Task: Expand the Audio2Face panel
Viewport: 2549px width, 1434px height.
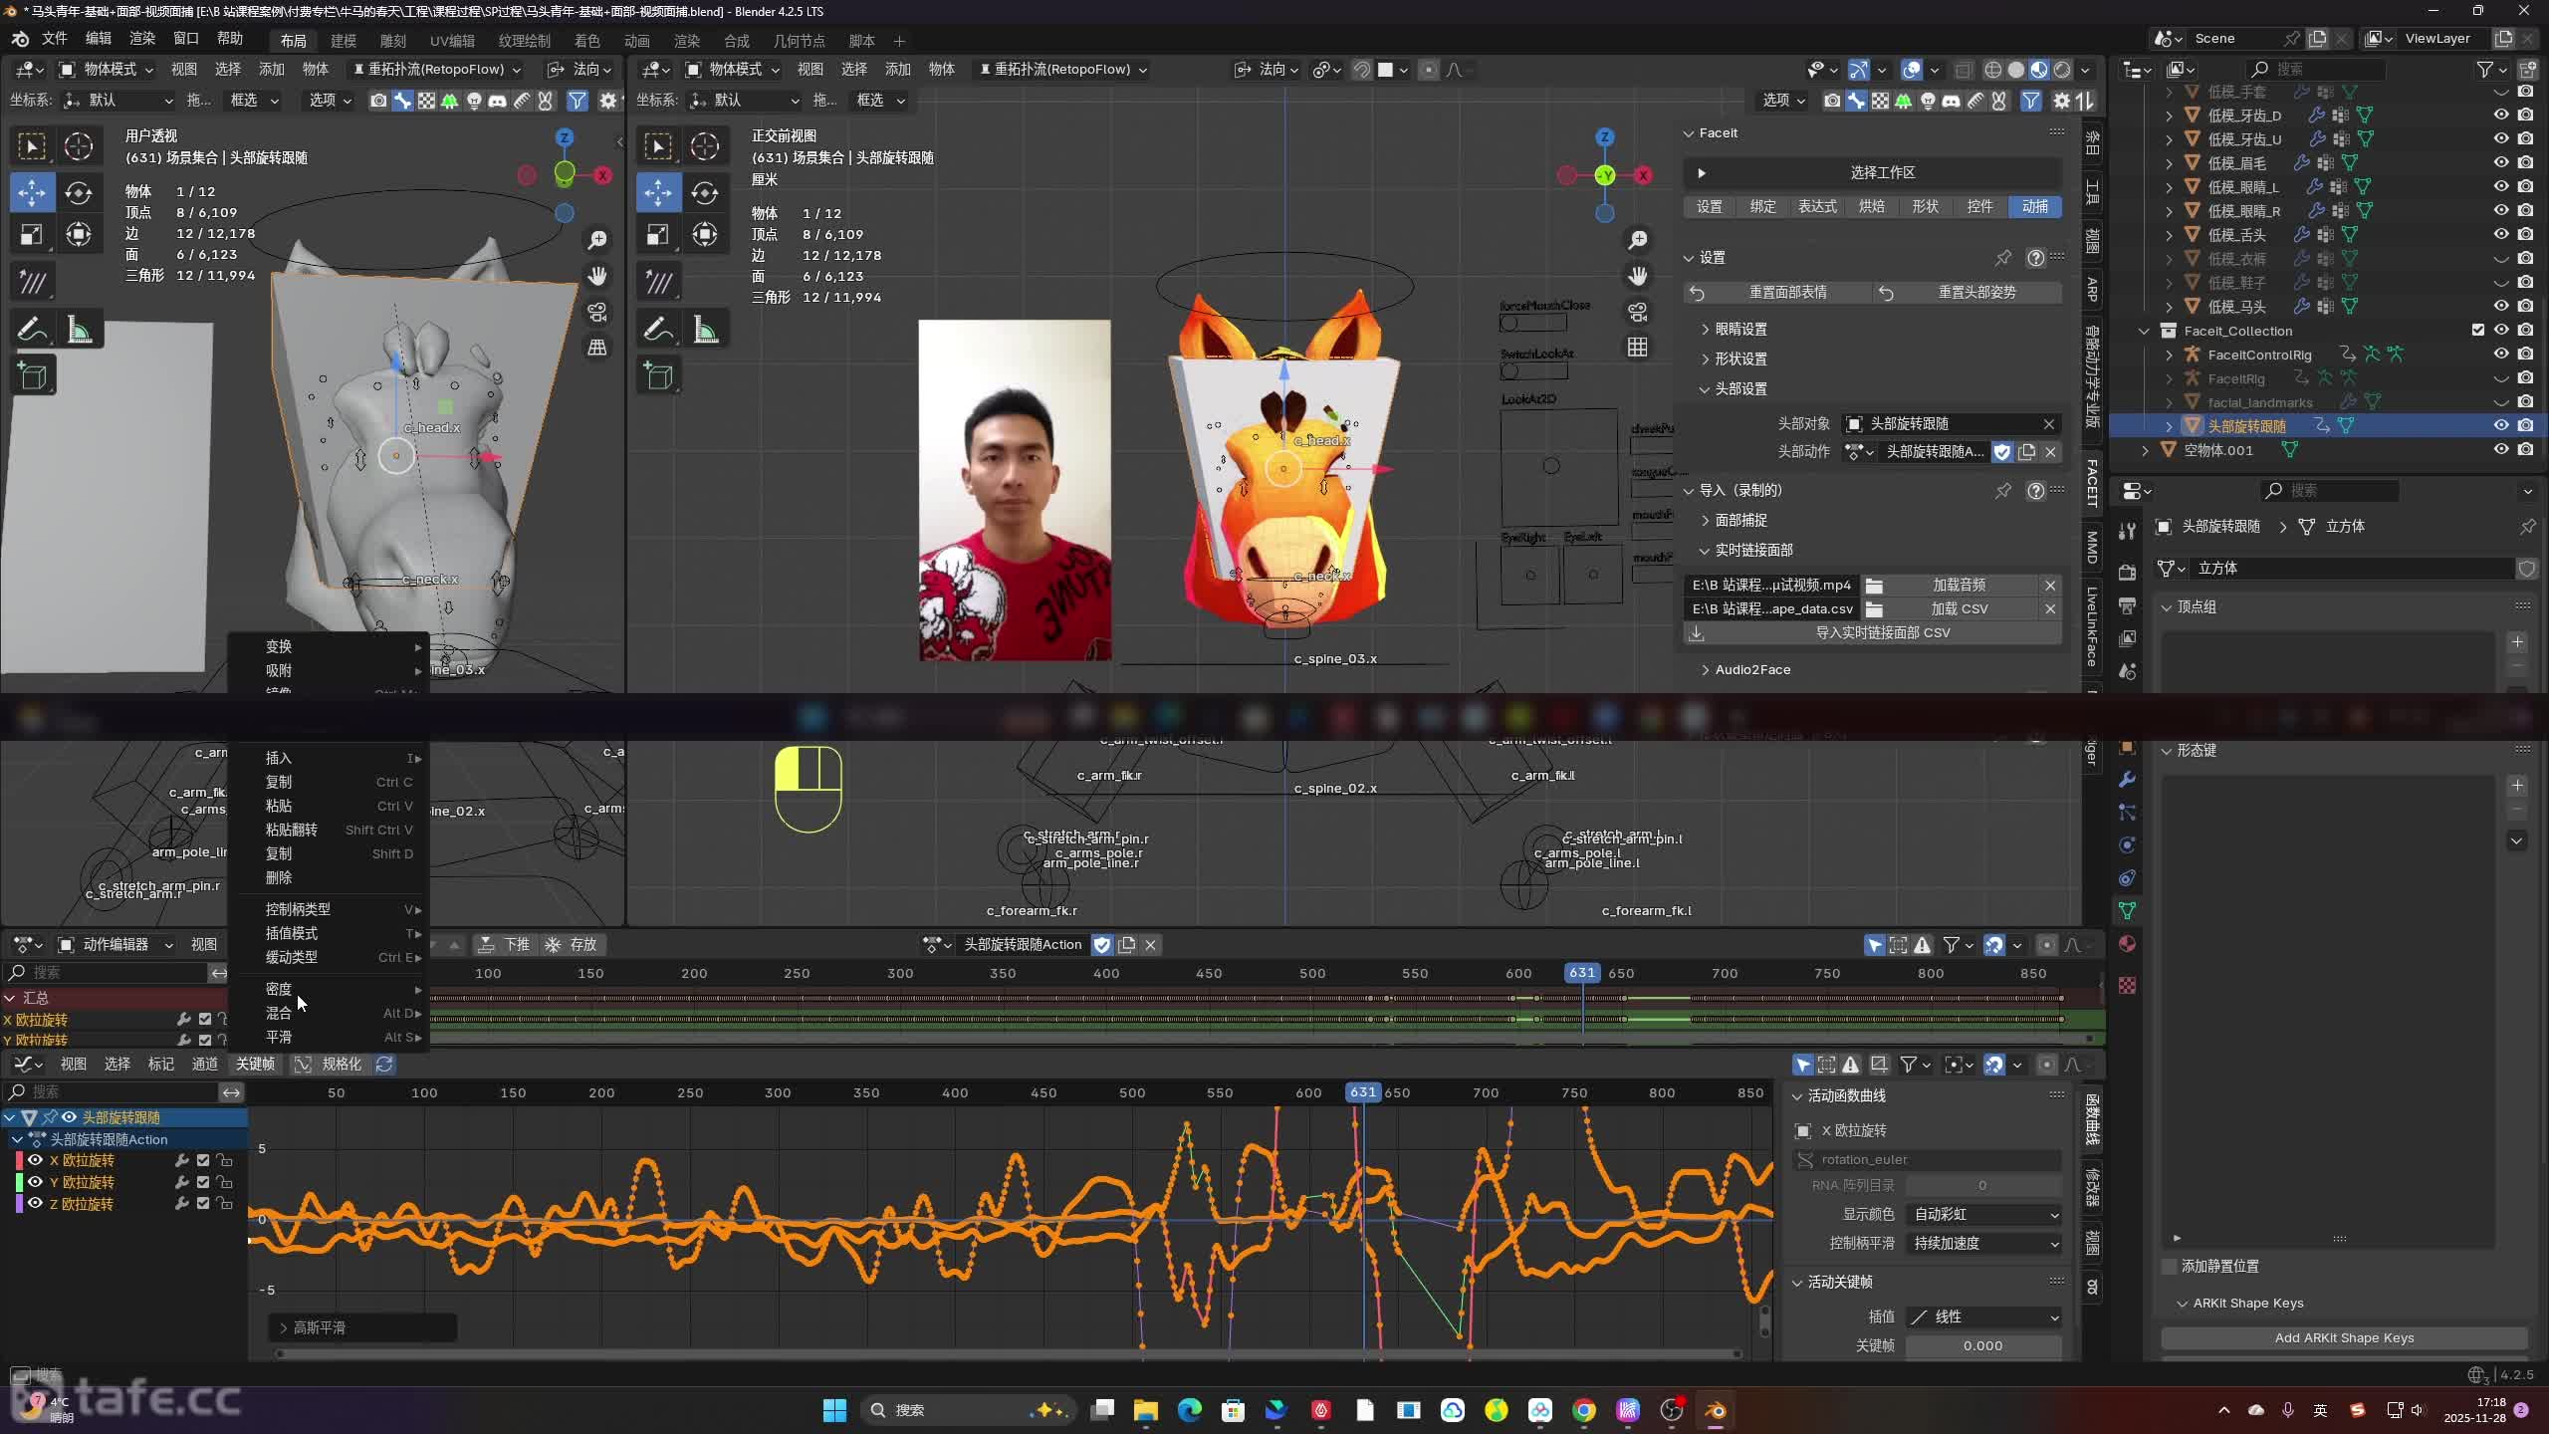Action: point(1750,669)
